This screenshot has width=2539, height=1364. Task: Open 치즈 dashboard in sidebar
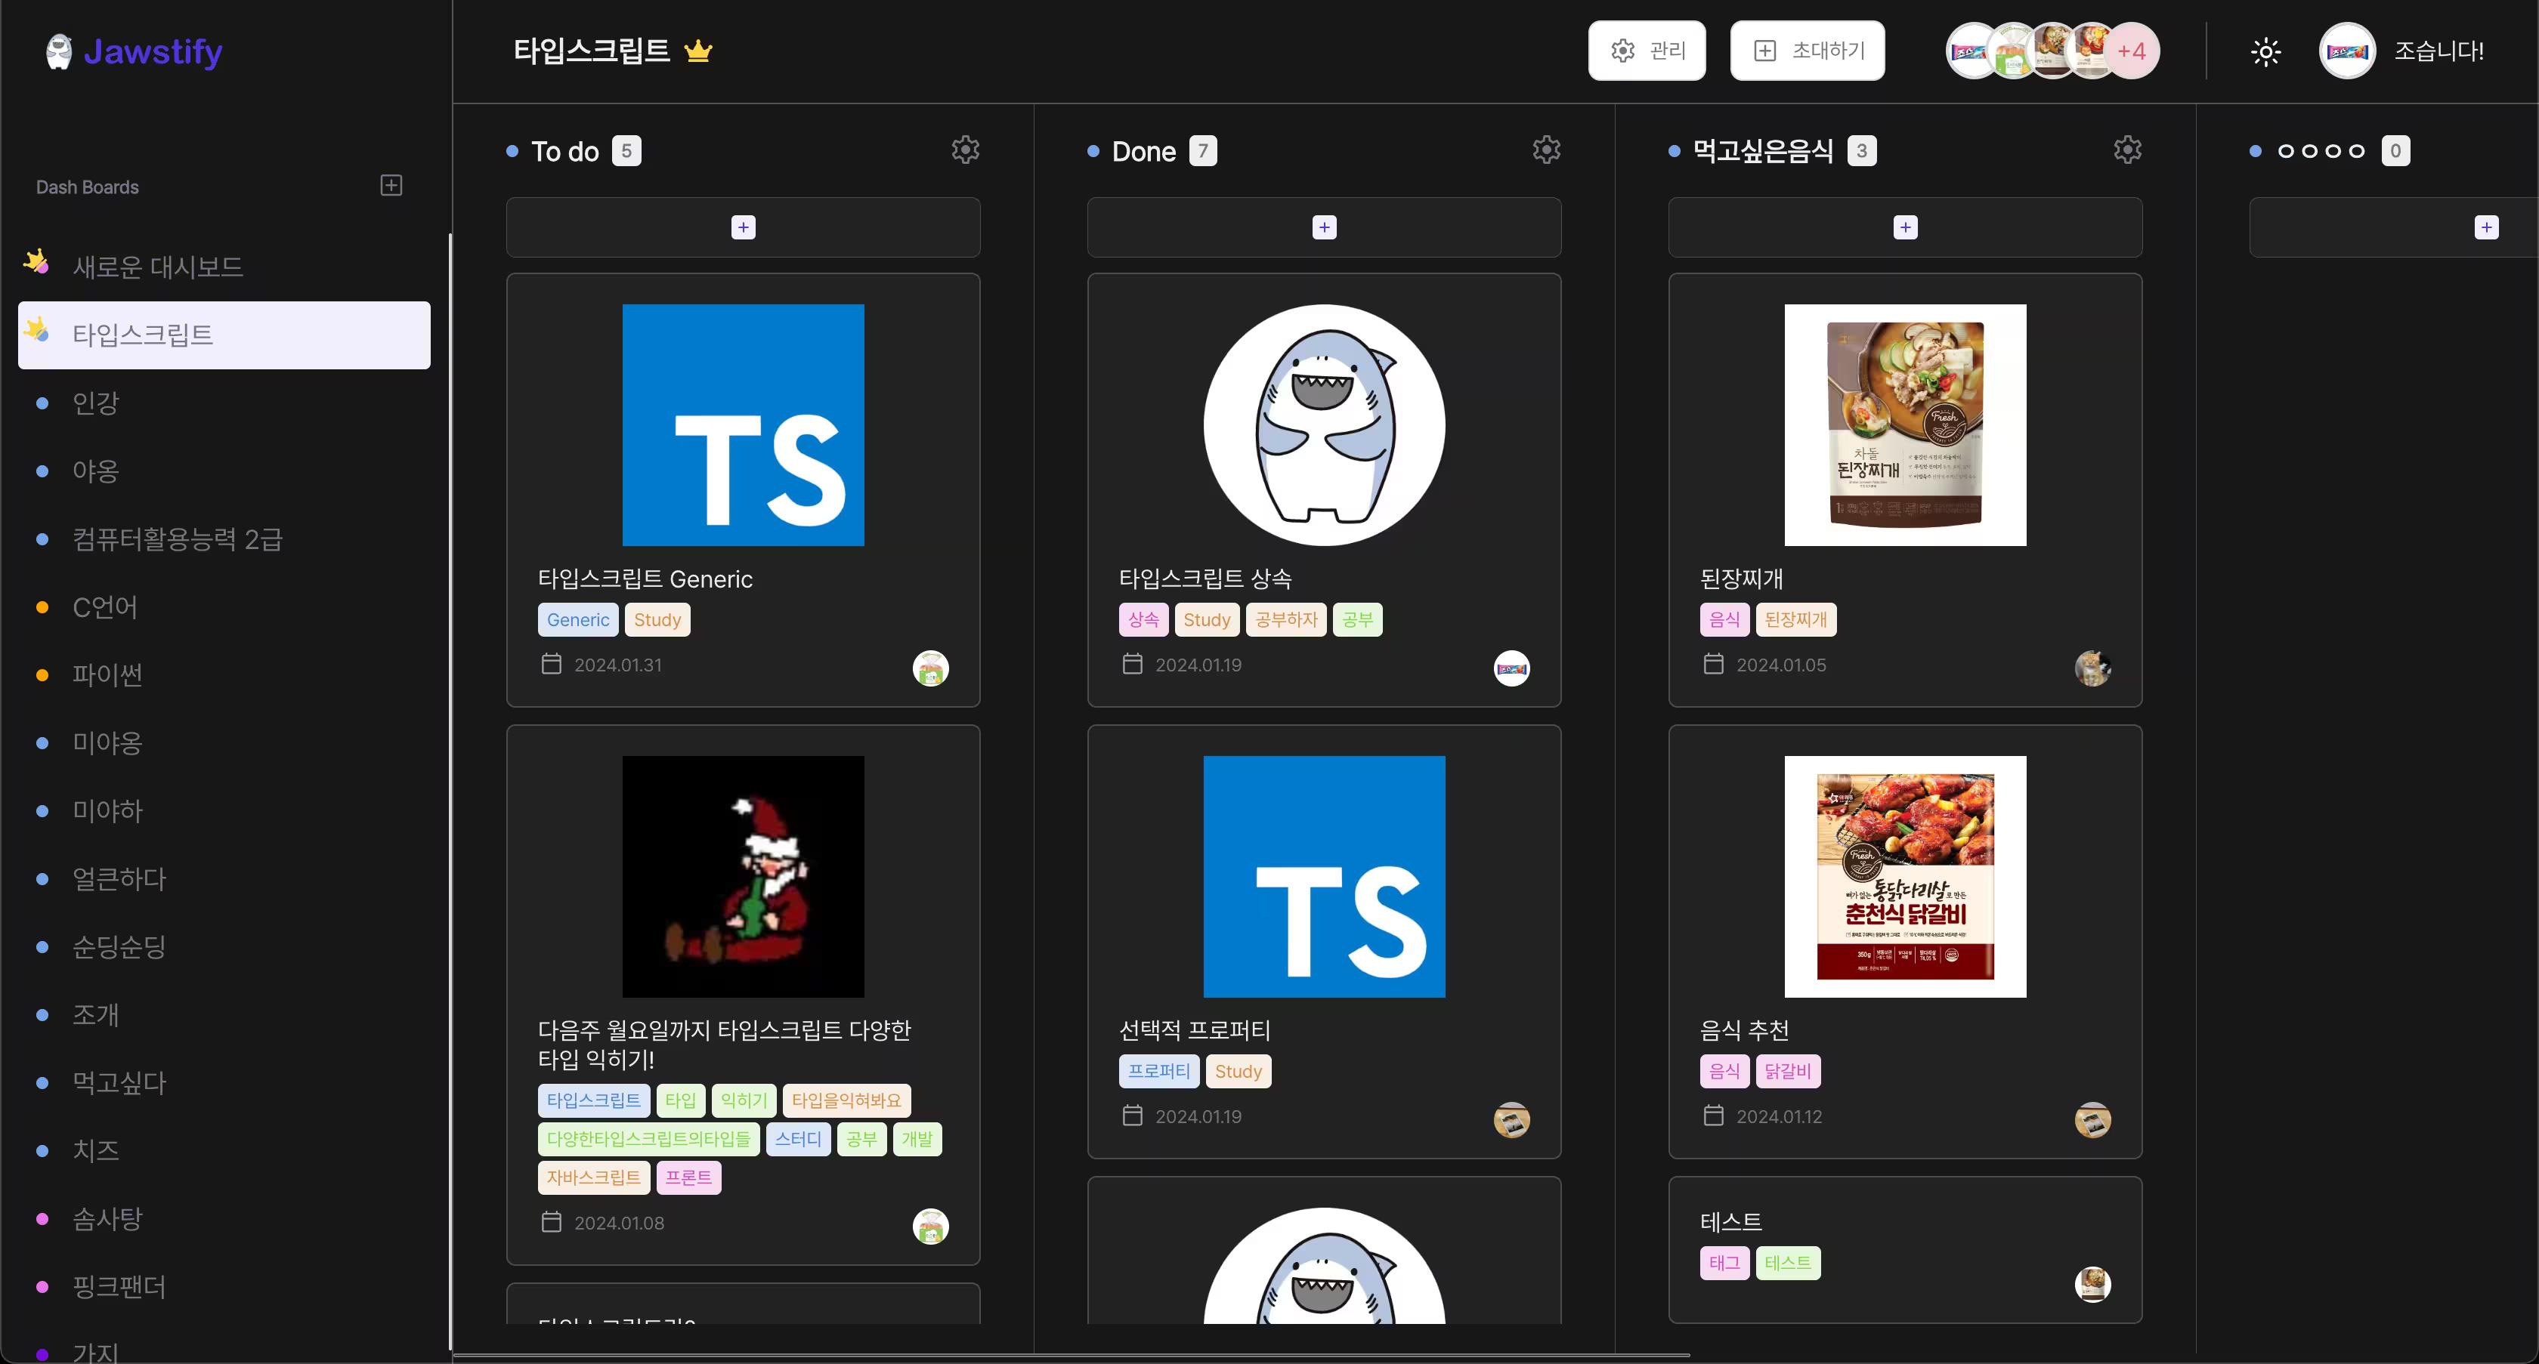[x=224, y=1150]
